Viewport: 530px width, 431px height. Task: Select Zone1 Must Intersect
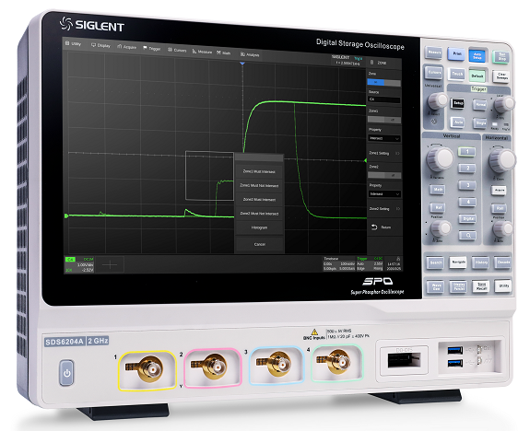coord(259,171)
